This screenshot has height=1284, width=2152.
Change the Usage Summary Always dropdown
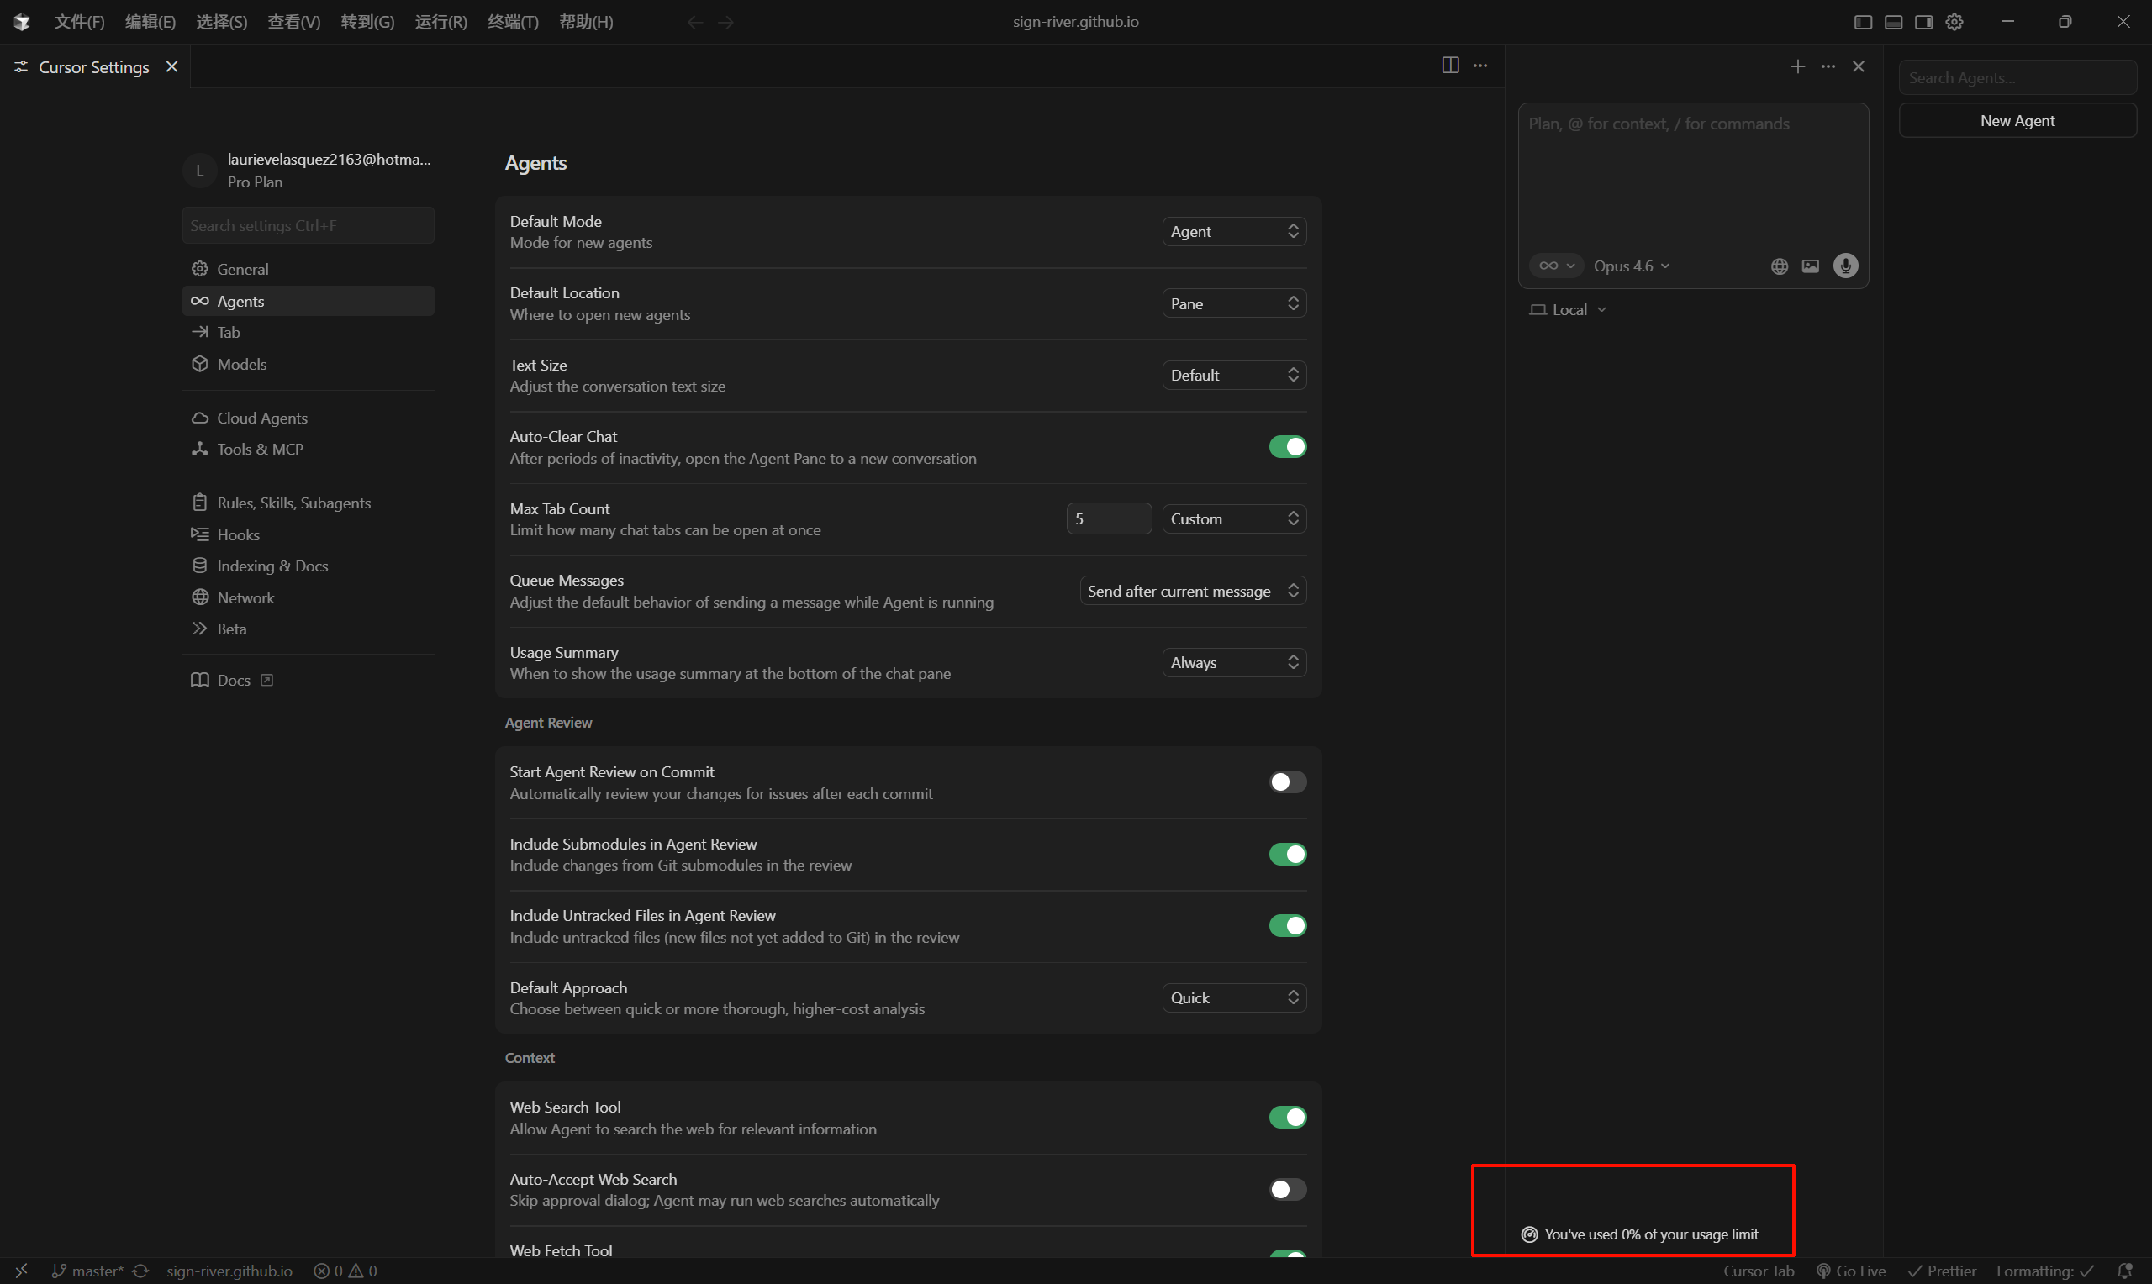(1234, 663)
